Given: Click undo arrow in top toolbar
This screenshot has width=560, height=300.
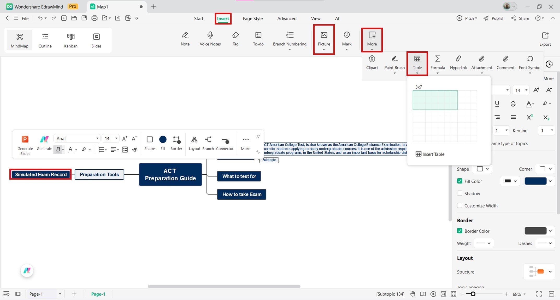Looking at the screenshot, I should 40,18.
